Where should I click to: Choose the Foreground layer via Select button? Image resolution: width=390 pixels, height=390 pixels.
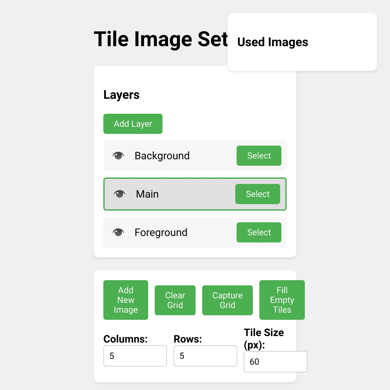pyautogui.click(x=259, y=232)
